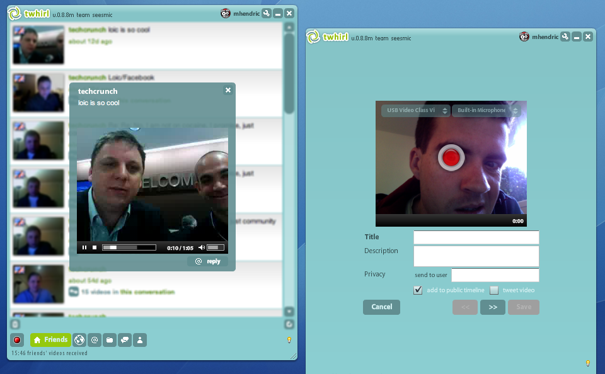Start recording with the red button in left window
605x374 pixels.
[x=17, y=340]
